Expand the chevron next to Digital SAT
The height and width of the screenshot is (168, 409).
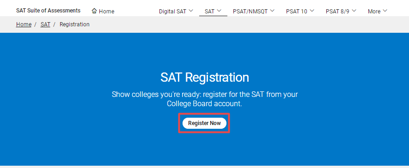[x=191, y=11]
